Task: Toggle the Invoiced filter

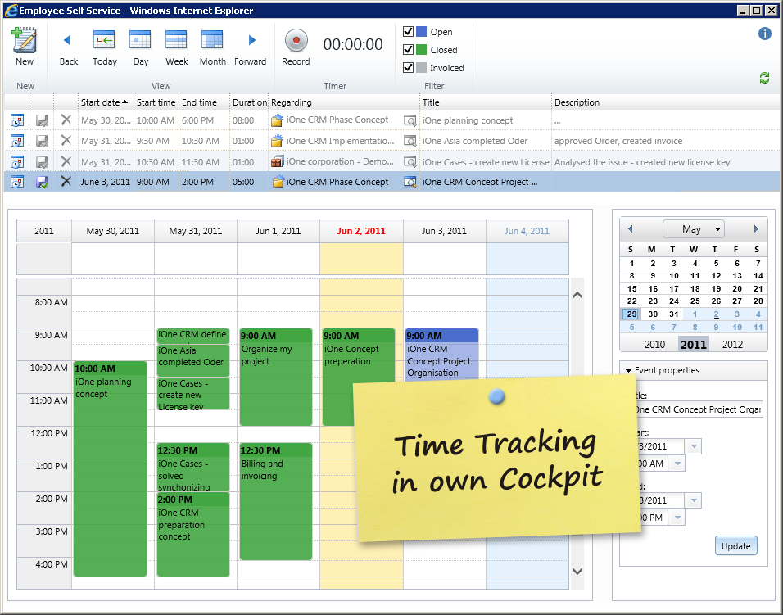Action: point(407,67)
